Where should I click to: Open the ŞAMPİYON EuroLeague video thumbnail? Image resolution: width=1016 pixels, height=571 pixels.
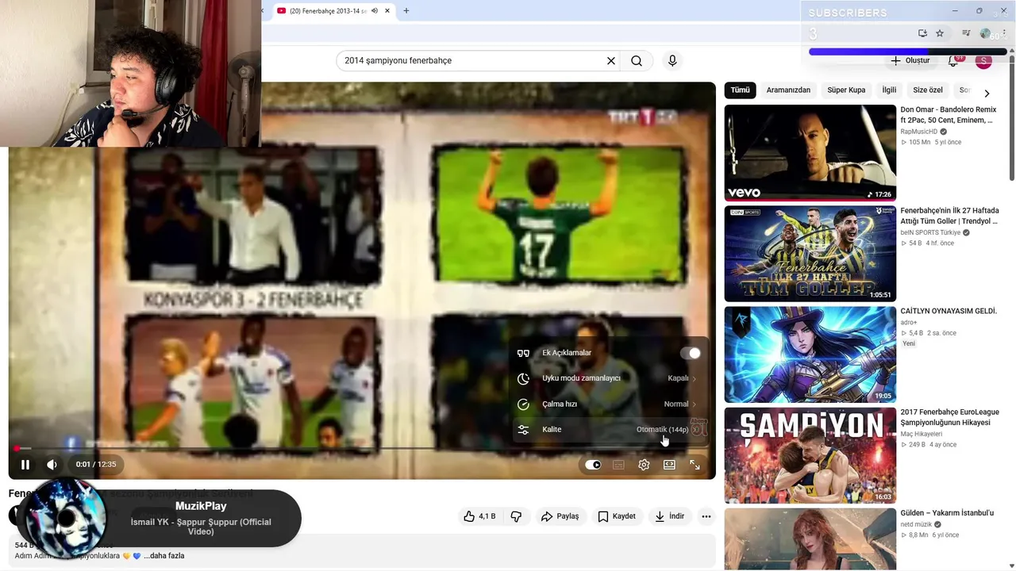click(x=810, y=455)
